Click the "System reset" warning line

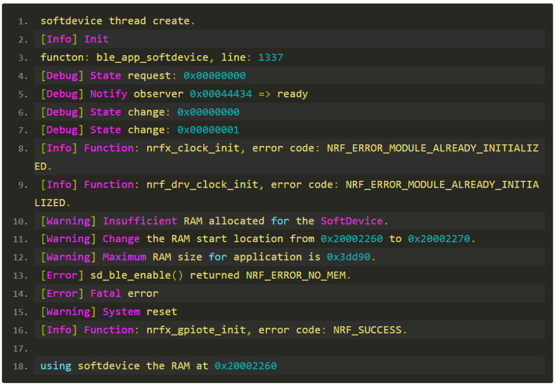coord(109,312)
